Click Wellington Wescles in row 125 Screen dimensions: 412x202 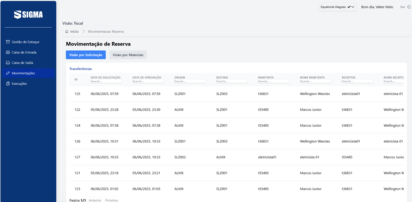(315, 94)
